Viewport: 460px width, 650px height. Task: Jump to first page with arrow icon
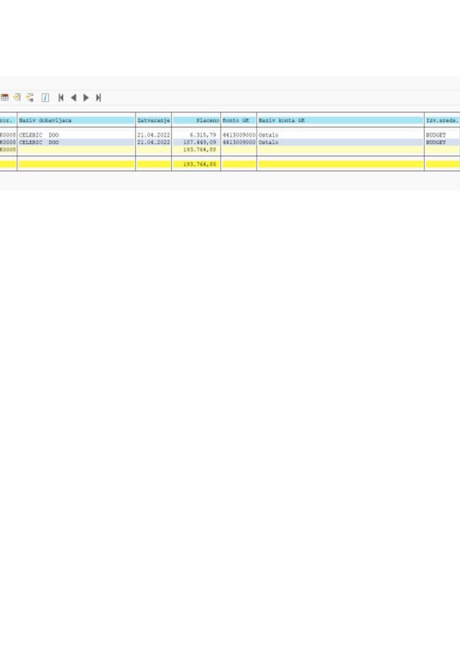[61, 97]
